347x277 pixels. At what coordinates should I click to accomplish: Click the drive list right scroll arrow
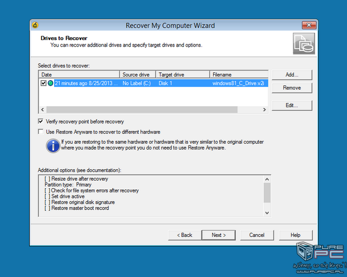(265, 109)
